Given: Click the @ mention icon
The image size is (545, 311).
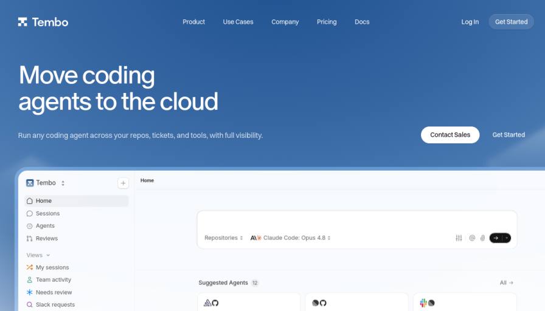Looking at the screenshot, I should click(x=472, y=238).
